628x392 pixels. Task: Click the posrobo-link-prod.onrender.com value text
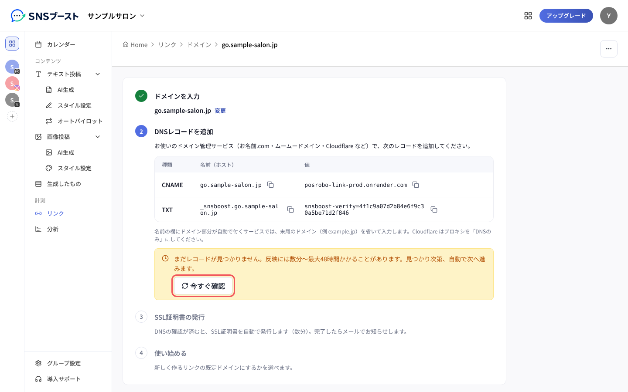(x=355, y=185)
